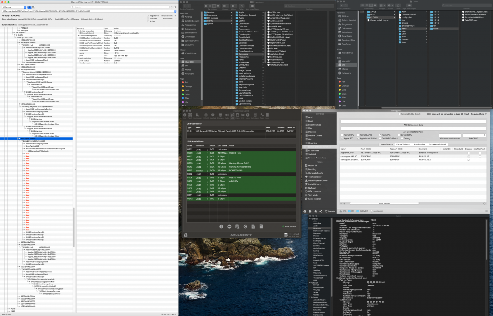Click the Donate button in Clover Configurator
Screen dimensions: 493x316
point(329,211)
